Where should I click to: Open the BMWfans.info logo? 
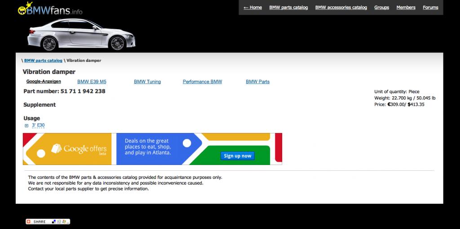[x=50, y=9]
